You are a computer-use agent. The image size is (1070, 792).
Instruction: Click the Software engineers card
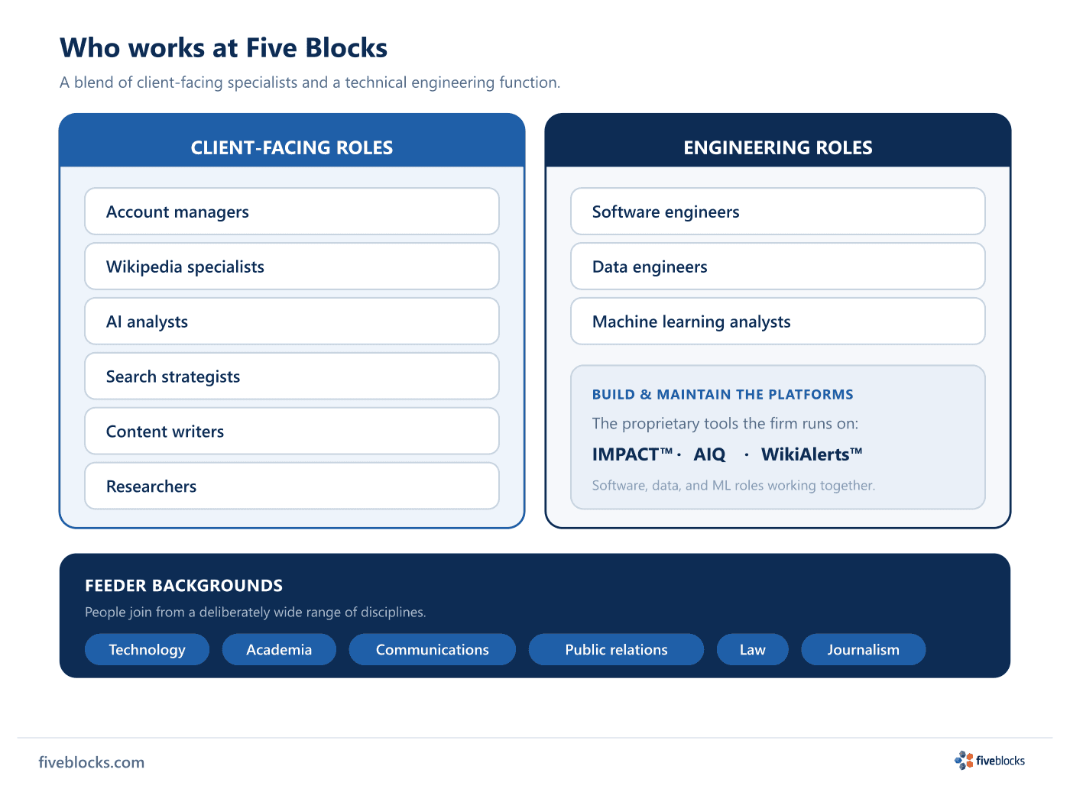(778, 212)
